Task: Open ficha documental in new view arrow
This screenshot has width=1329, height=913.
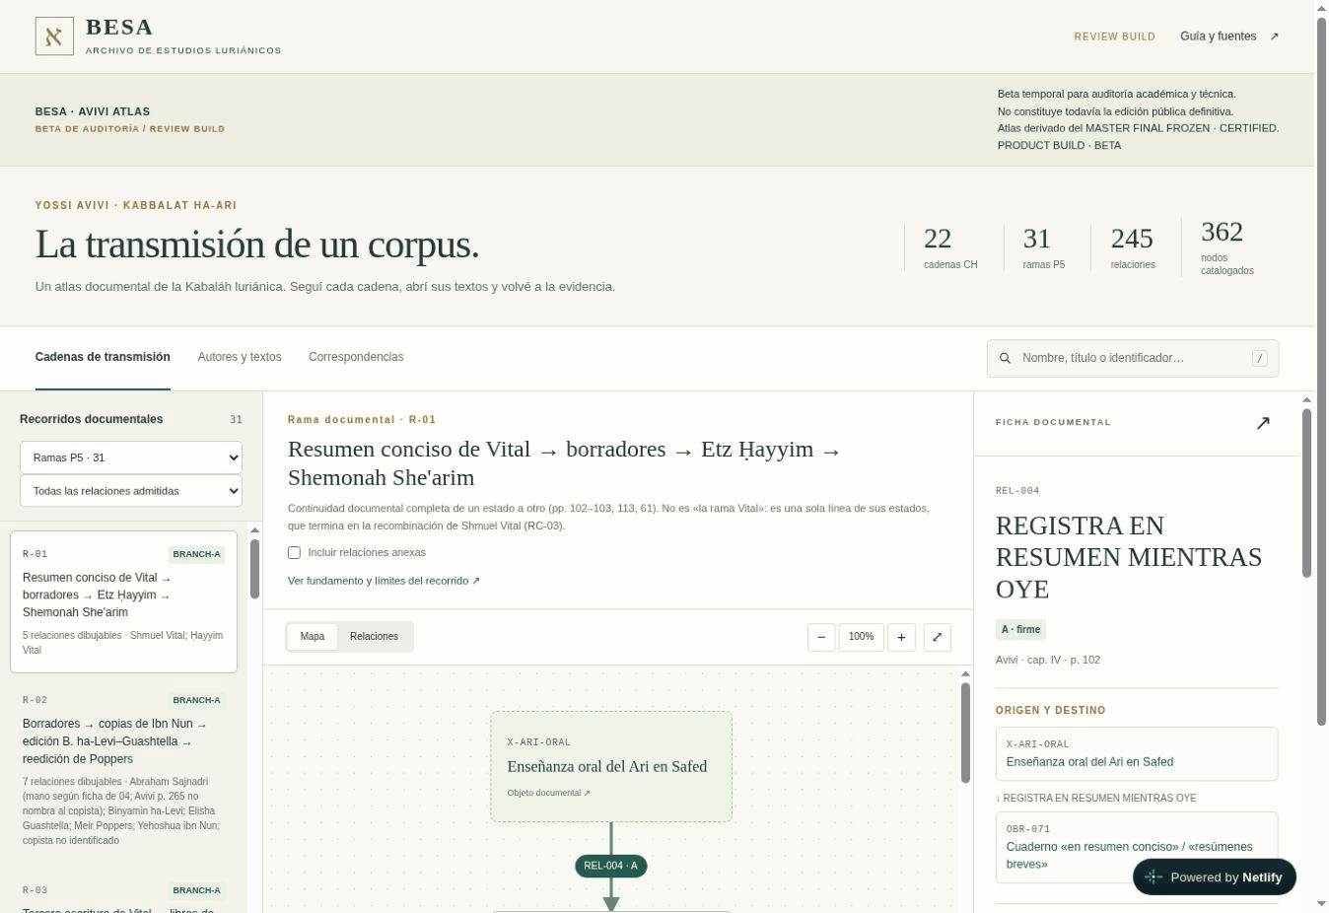Action: (1263, 423)
